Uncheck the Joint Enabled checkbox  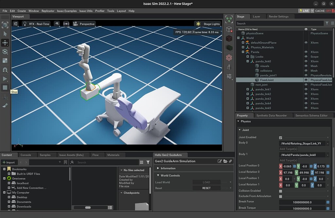[280, 137]
